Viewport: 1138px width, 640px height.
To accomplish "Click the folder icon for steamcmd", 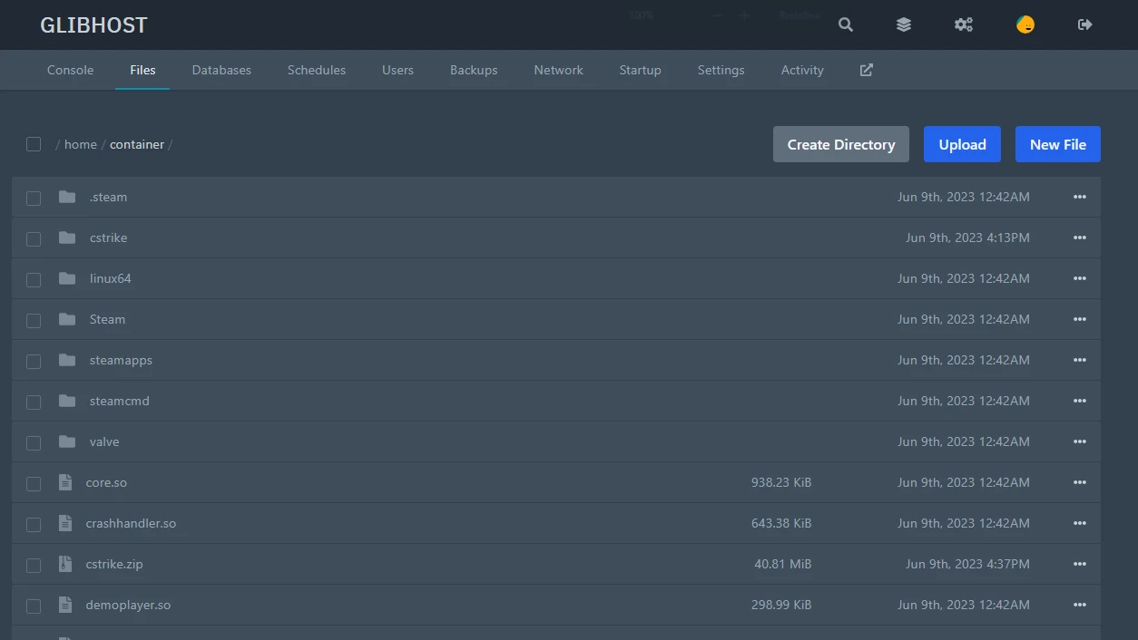I will tap(67, 401).
